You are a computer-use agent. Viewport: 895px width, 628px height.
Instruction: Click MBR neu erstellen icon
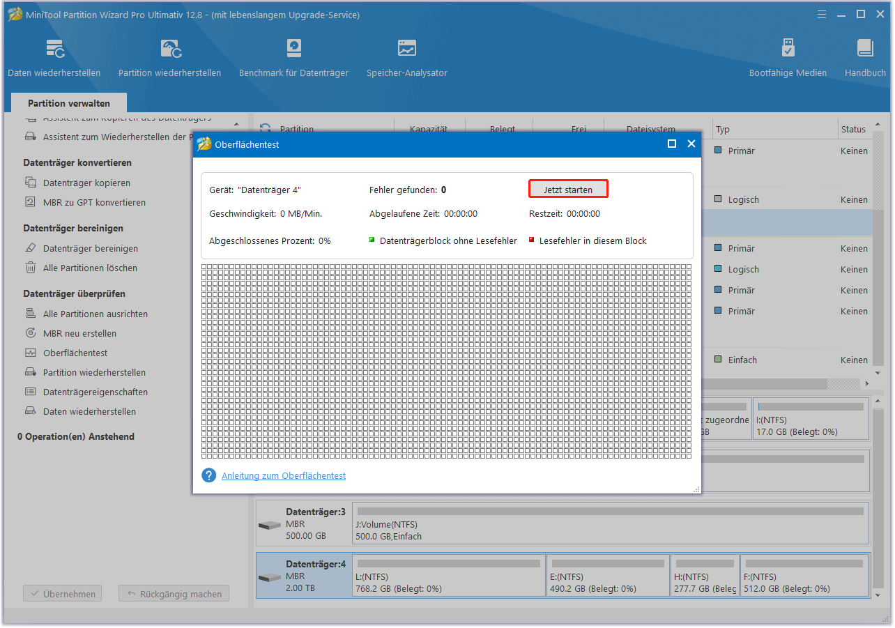(31, 333)
